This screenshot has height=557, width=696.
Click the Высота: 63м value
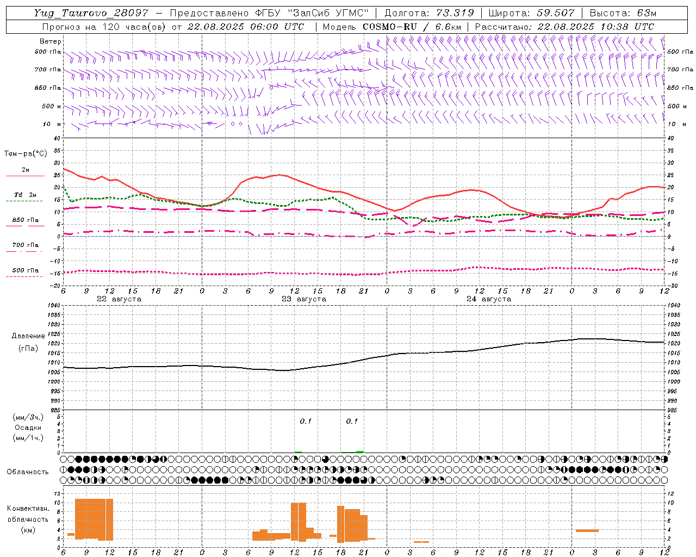(623, 13)
